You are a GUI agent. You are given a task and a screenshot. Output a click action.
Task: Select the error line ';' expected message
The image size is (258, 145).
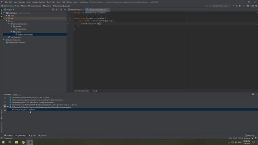[132, 110]
